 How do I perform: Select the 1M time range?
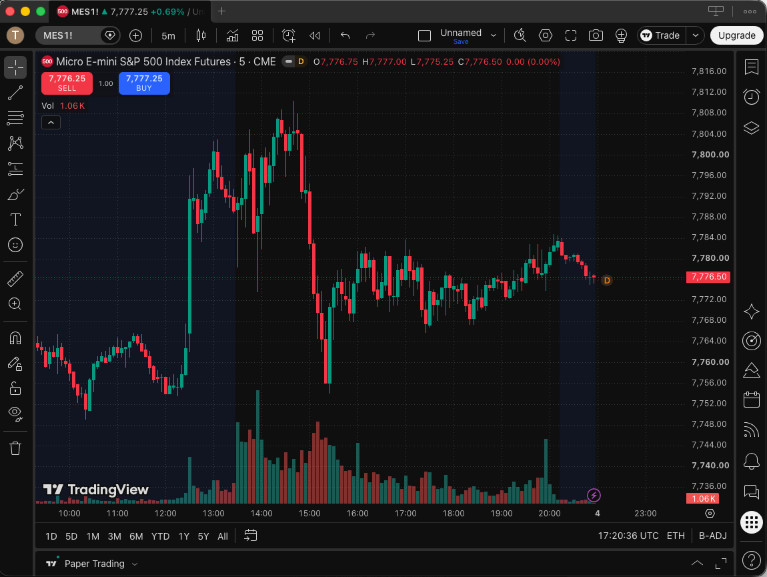click(93, 536)
